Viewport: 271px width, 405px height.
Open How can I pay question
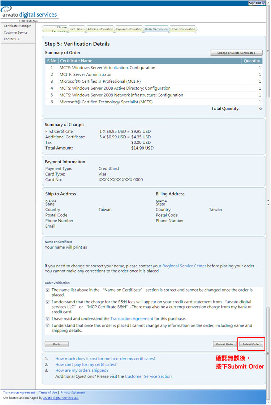tap(86, 365)
